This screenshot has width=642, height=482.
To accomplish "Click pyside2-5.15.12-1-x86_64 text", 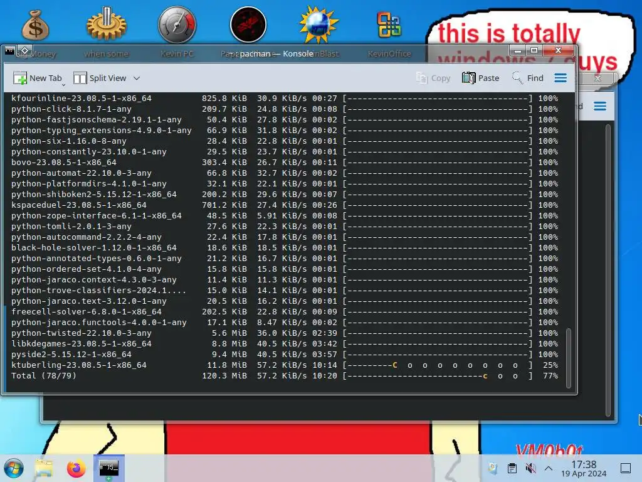I will [71, 354].
